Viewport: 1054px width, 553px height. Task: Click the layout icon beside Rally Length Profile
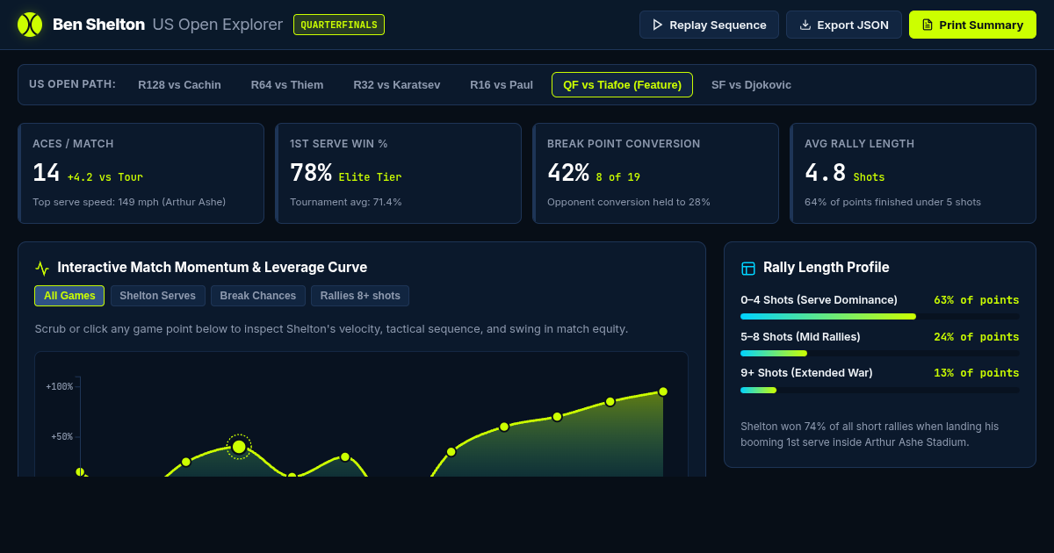pyautogui.click(x=748, y=269)
